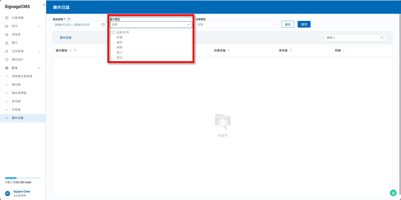Viewport: 401px width, 200px height.
Task: Open the calendar icon in date range field
Action: coord(103,25)
